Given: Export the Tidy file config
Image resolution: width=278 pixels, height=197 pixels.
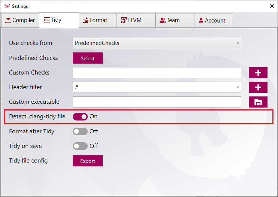Looking at the screenshot, I should 88,161.
